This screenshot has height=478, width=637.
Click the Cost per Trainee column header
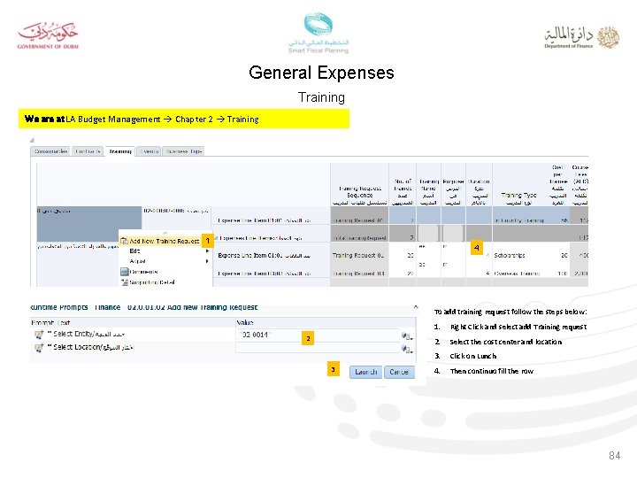(x=557, y=185)
